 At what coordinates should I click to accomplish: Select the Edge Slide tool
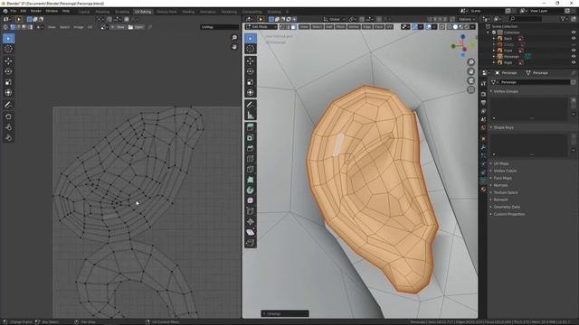pyautogui.click(x=251, y=211)
